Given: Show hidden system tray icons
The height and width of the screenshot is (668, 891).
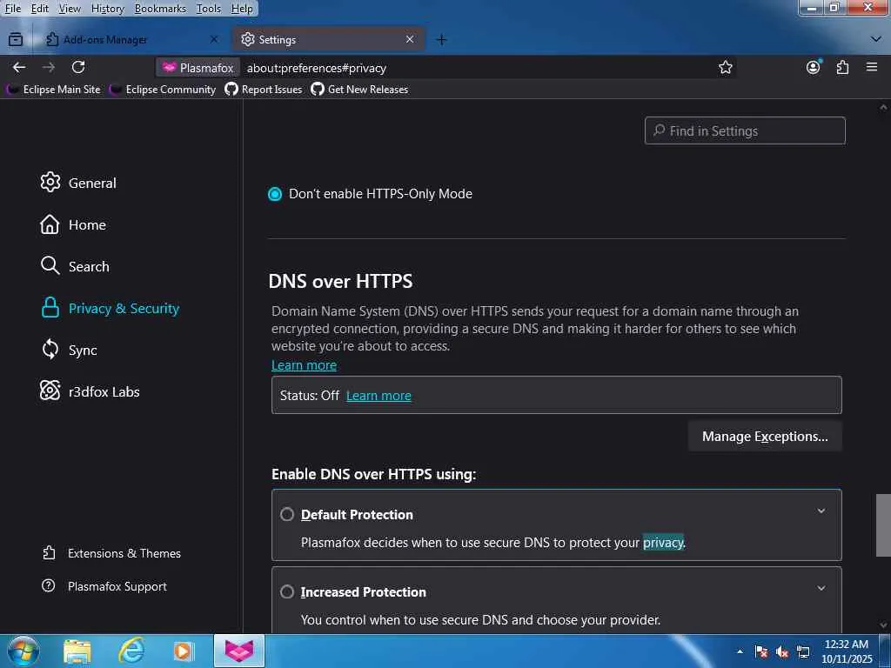Looking at the screenshot, I should pyautogui.click(x=740, y=651).
